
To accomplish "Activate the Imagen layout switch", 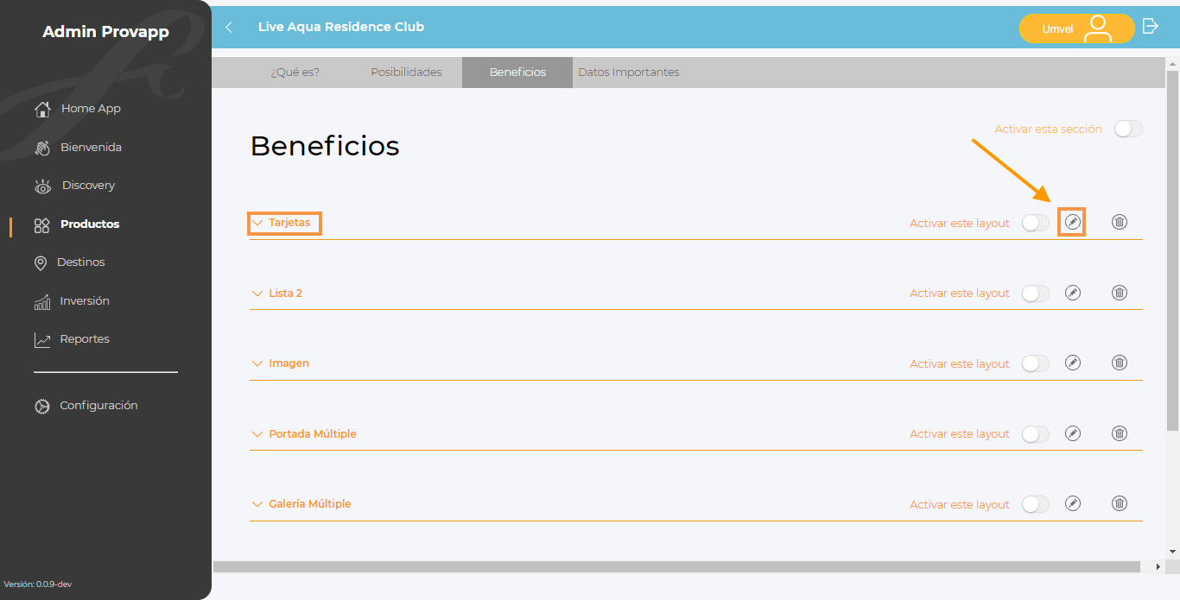I will click(1035, 363).
